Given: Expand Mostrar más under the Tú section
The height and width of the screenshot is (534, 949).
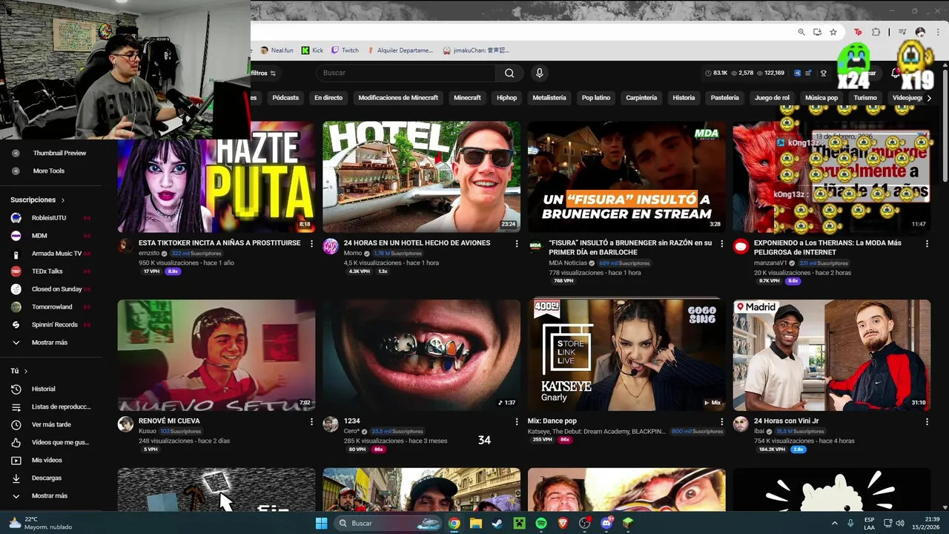Looking at the screenshot, I should tap(50, 495).
